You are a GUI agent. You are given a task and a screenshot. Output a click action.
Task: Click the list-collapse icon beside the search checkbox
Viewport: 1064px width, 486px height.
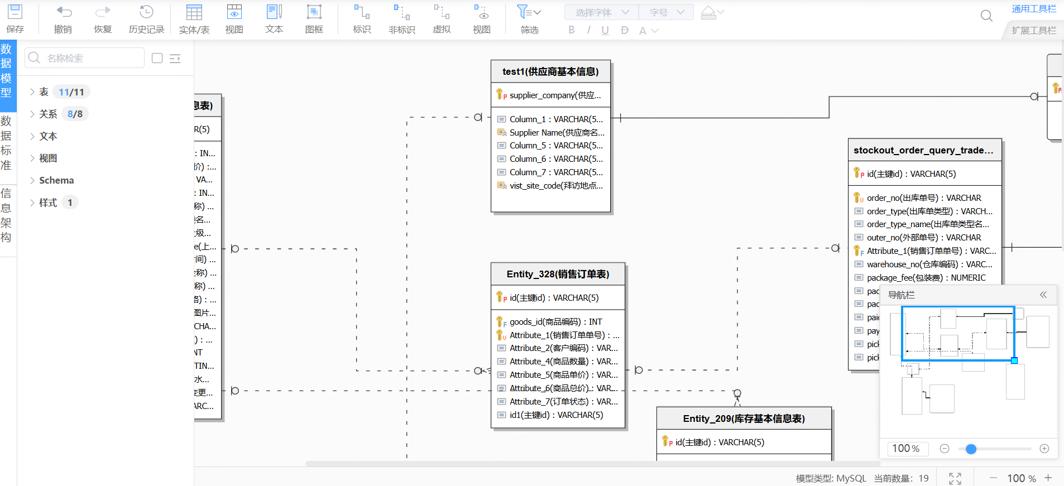pyautogui.click(x=175, y=58)
